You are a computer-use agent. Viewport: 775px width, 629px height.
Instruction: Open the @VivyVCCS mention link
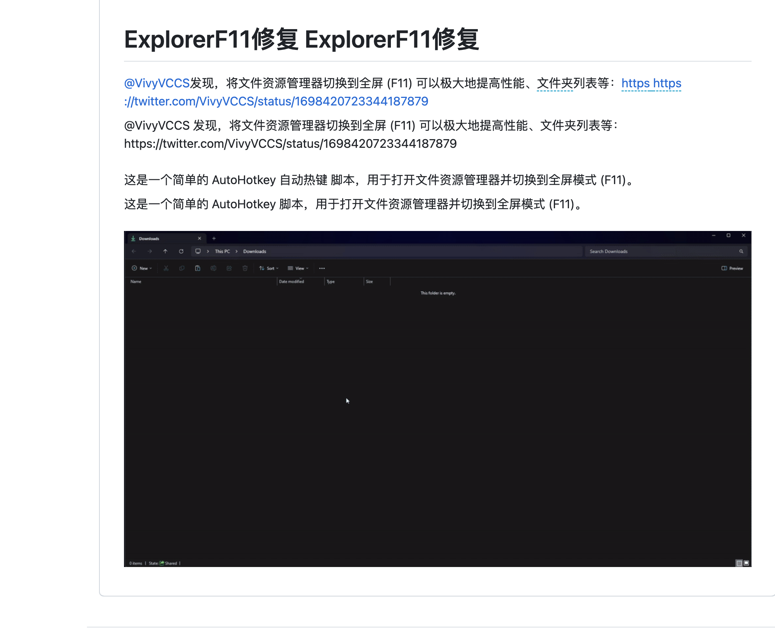click(x=157, y=83)
